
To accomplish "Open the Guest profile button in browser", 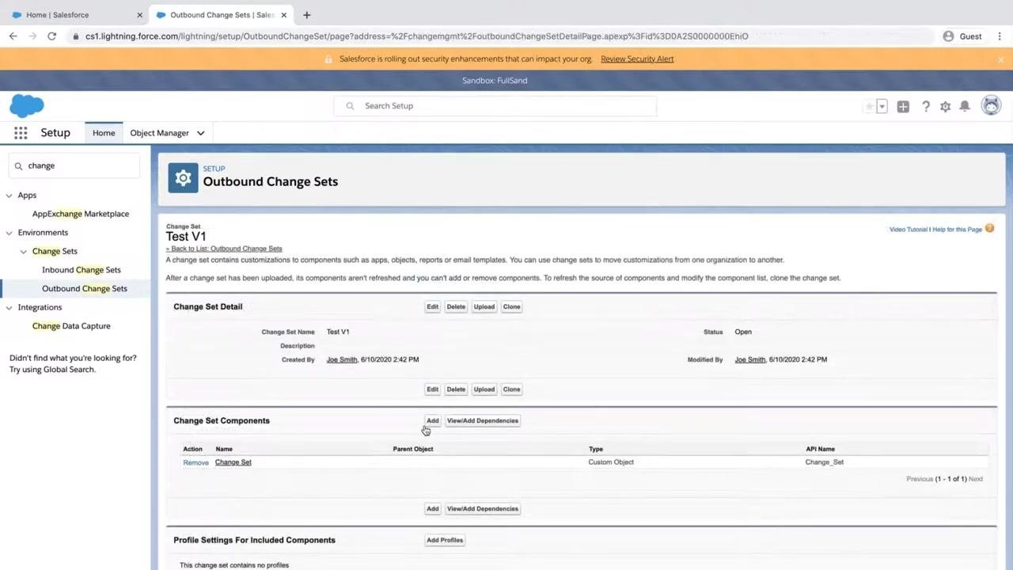I will coord(962,36).
